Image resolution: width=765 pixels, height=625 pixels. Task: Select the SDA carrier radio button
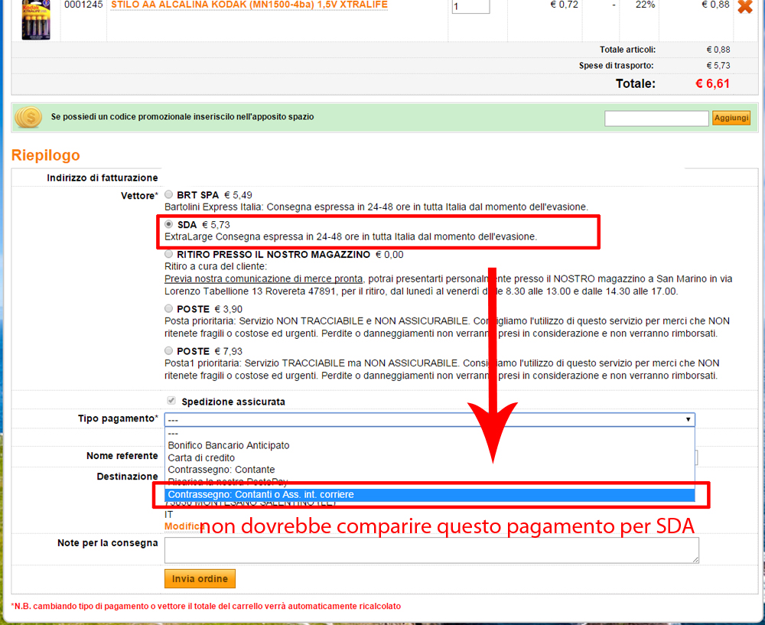(168, 224)
